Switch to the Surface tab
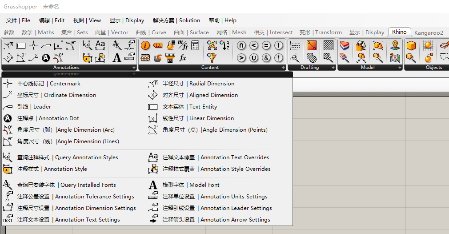 point(191,32)
